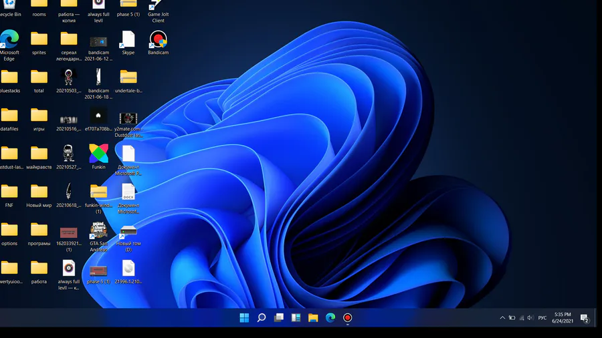Select the 'always full levil — к...' file
Viewport: 602px width, 338px height.
click(x=69, y=275)
